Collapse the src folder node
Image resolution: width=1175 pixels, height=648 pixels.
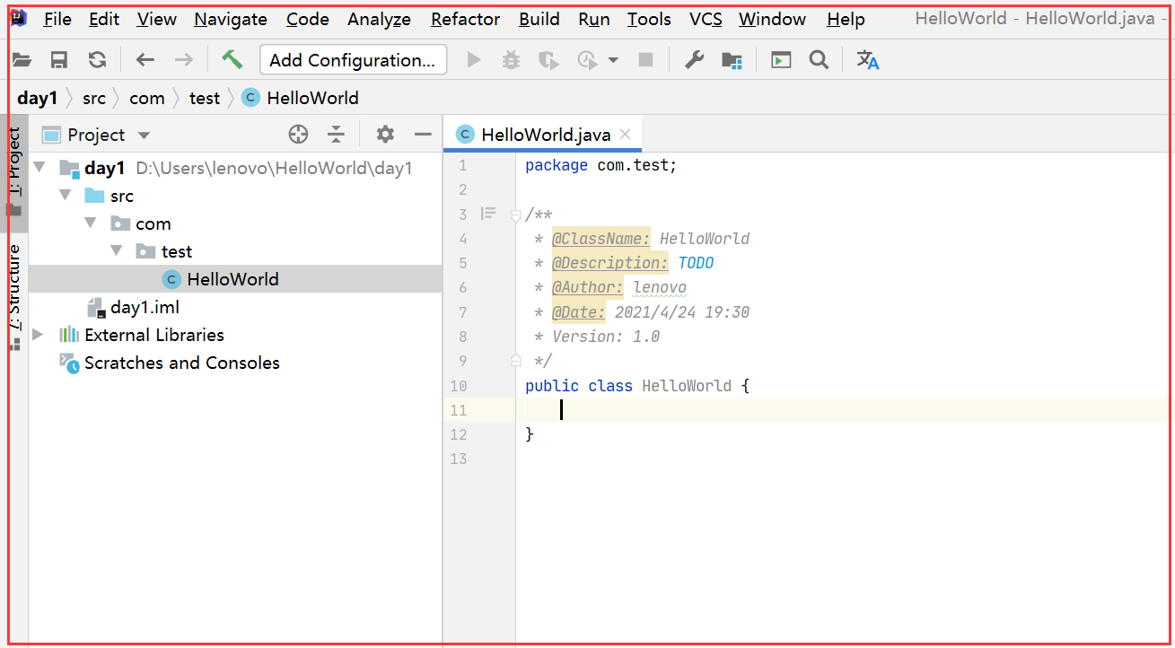(65, 195)
